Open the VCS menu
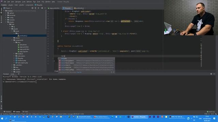 (43, 2)
